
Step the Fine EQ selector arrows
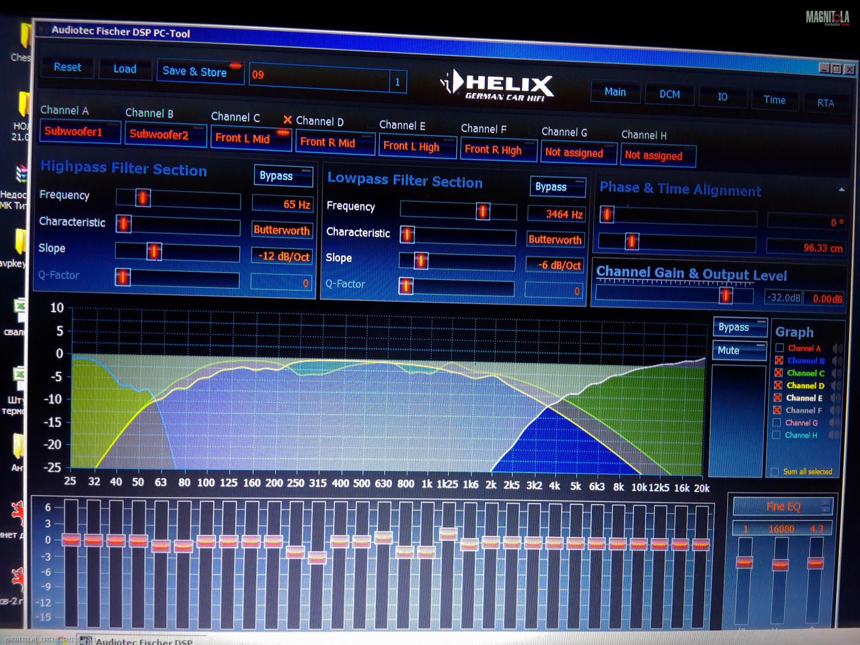(x=826, y=506)
